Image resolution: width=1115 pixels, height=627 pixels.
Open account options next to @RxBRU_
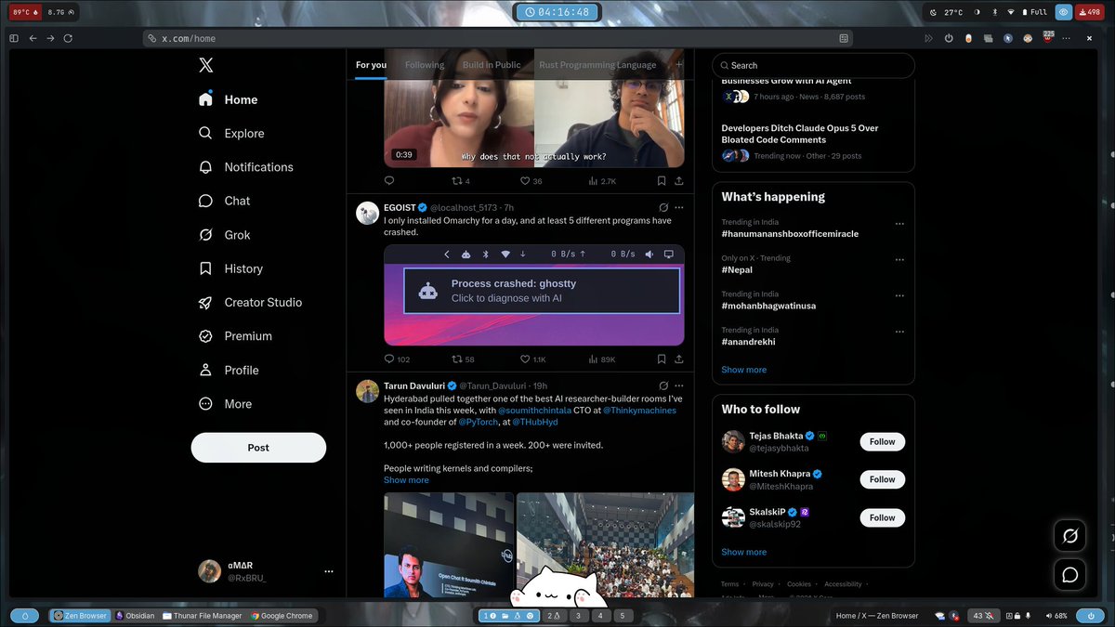(x=328, y=571)
